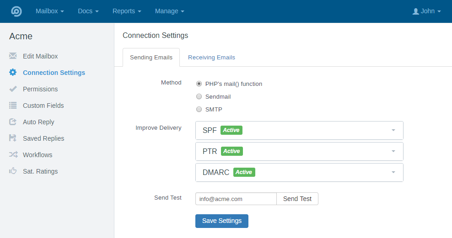The height and width of the screenshot is (238, 452).
Task: Click the thumbs-up icon beside Sat. Ratings
Action: [13, 171]
